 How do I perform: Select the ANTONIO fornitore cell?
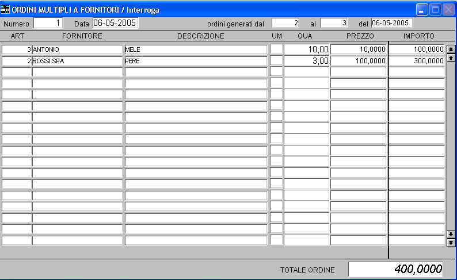point(77,49)
